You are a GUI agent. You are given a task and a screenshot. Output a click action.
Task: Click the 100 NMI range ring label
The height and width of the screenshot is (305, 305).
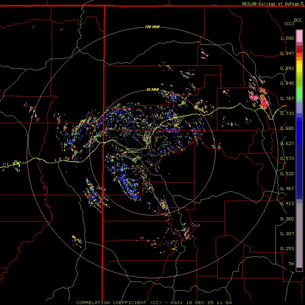coord(152,27)
